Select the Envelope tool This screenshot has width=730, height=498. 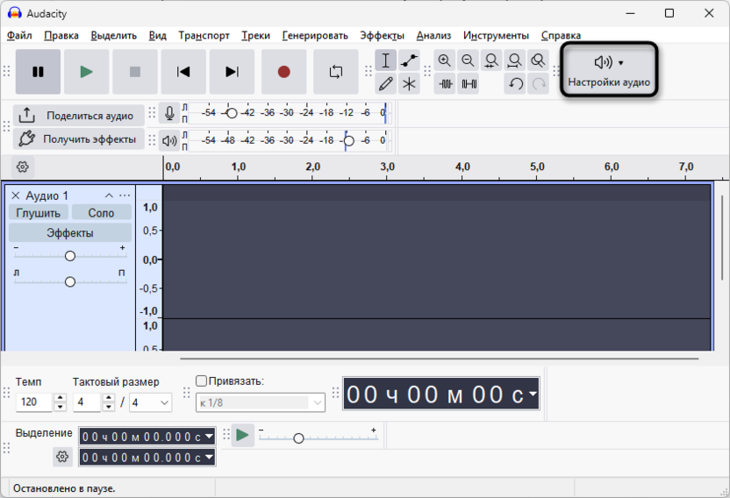[409, 60]
